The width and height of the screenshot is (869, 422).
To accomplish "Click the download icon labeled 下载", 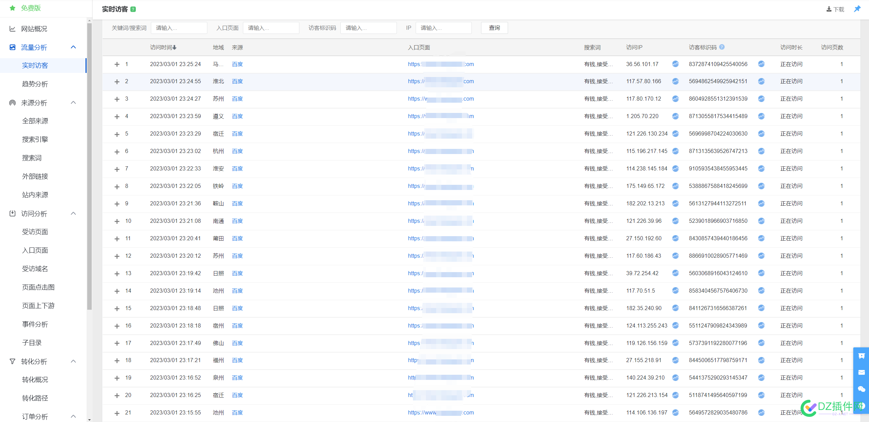I will pyautogui.click(x=829, y=9).
